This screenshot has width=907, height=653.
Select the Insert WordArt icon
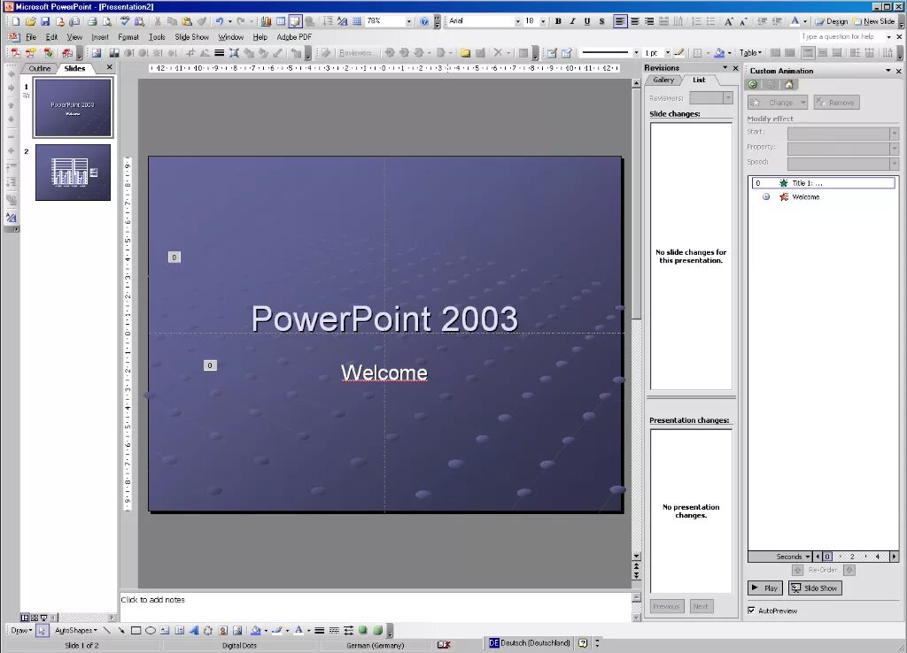tap(196, 631)
